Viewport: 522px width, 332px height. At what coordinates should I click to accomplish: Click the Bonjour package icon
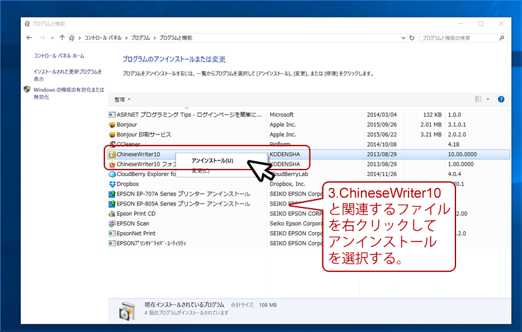112,125
